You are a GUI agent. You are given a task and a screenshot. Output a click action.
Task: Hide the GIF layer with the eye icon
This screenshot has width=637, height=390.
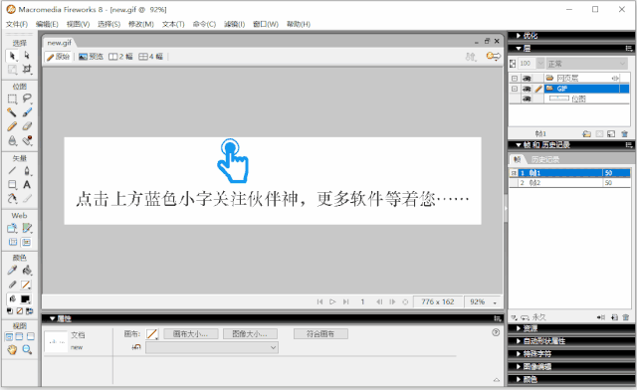527,89
